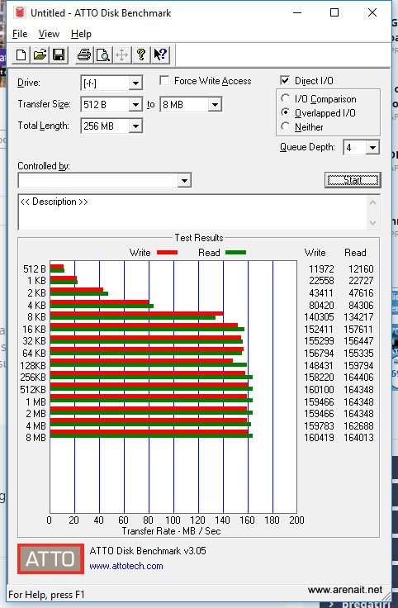Select the Neither radio button

pyautogui.click(x=285, y=126)
